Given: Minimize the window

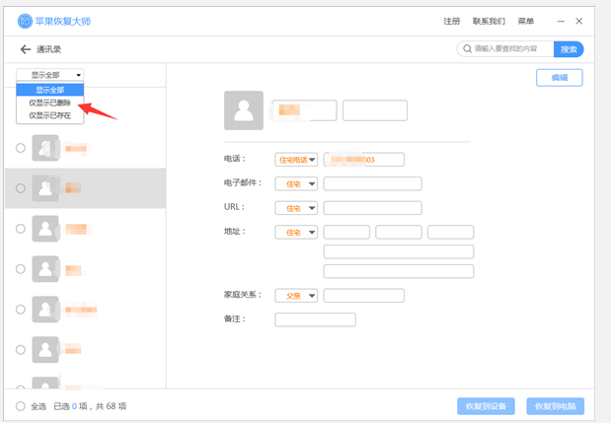Looking at the screenshot, I should [561, 21].
